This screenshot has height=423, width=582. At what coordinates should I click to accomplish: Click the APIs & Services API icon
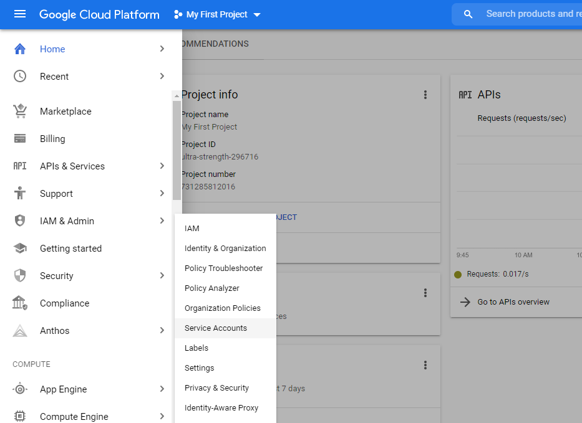(x=20, y=166)
